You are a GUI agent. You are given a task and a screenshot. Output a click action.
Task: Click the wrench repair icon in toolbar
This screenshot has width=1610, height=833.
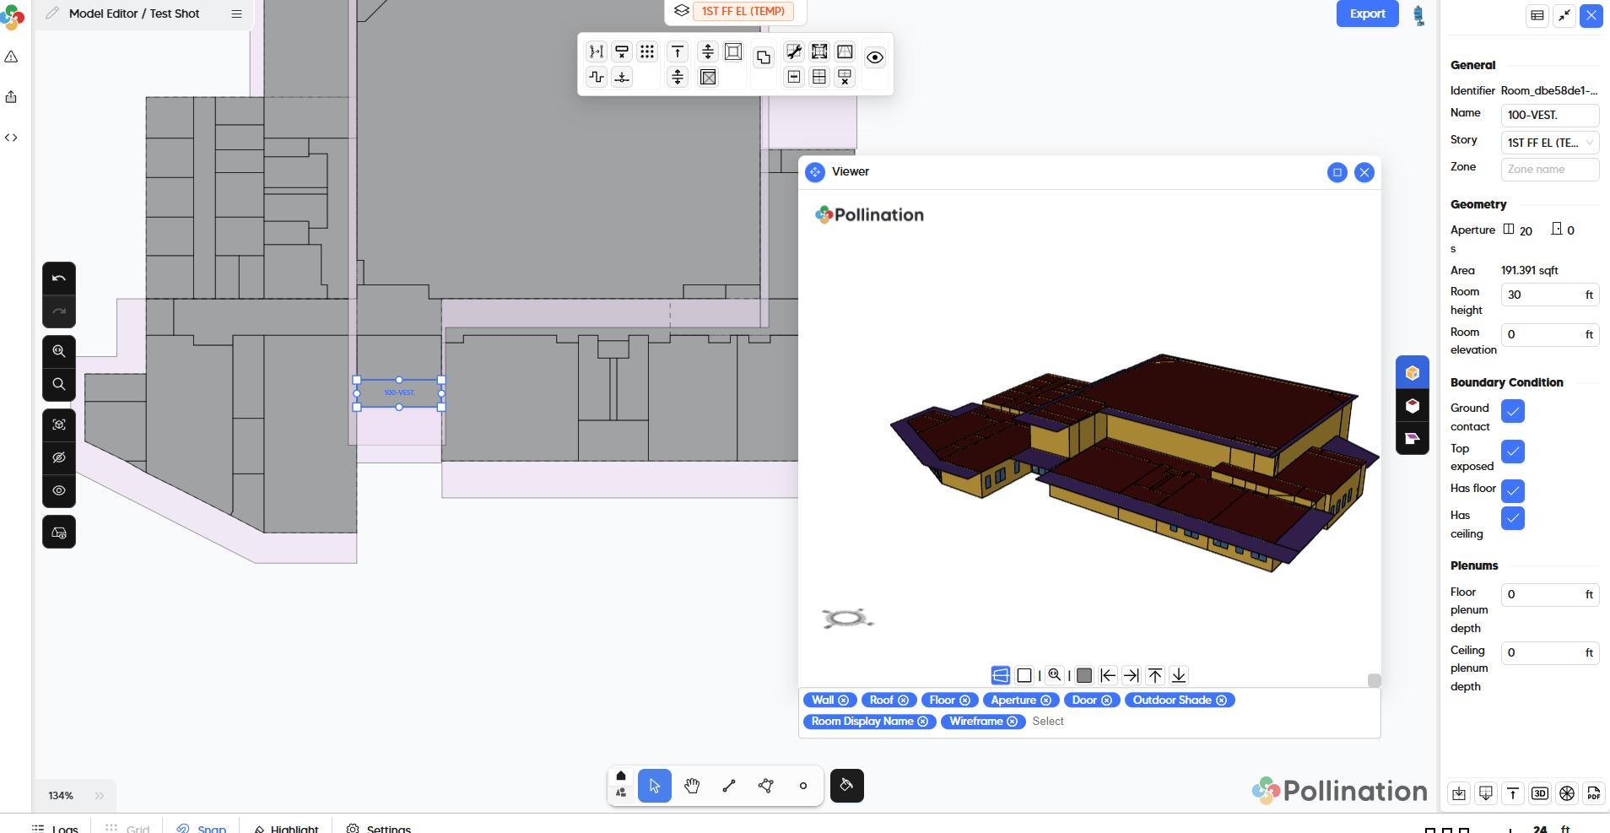(x=794, y=52)
